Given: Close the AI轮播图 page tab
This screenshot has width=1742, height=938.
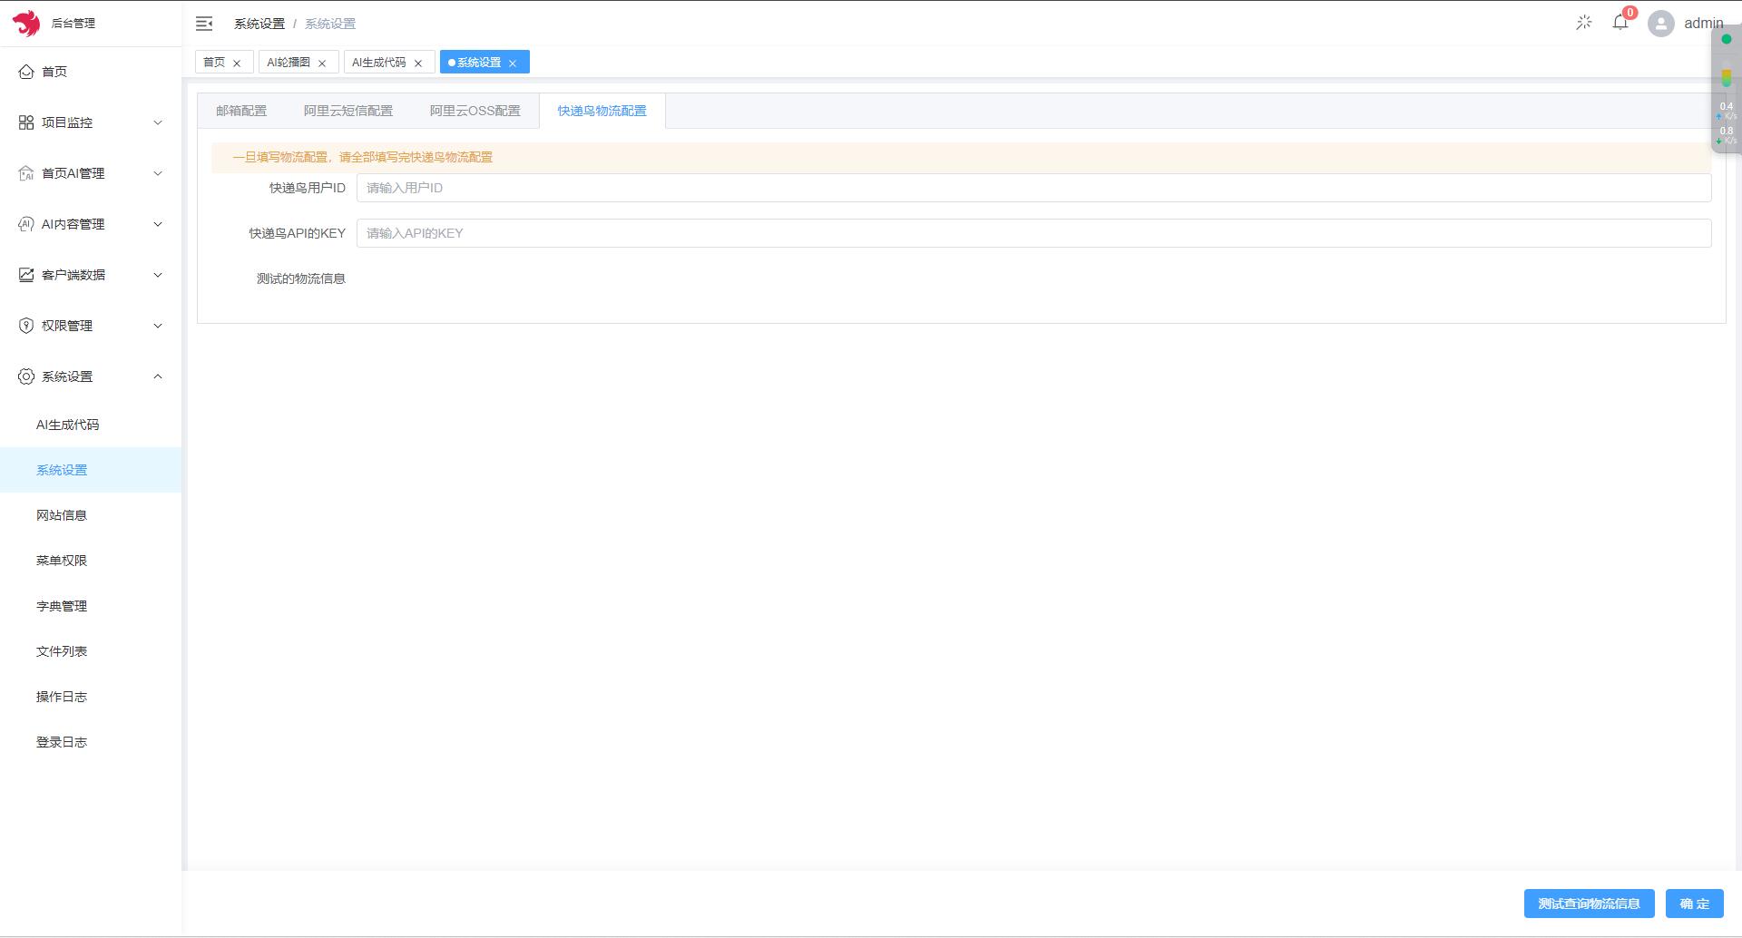Looking at the screenshot, I should (322, 63).
